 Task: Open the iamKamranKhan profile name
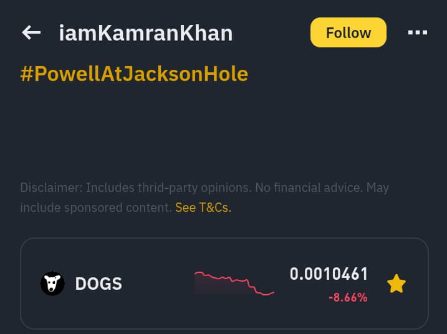(145, 33)
